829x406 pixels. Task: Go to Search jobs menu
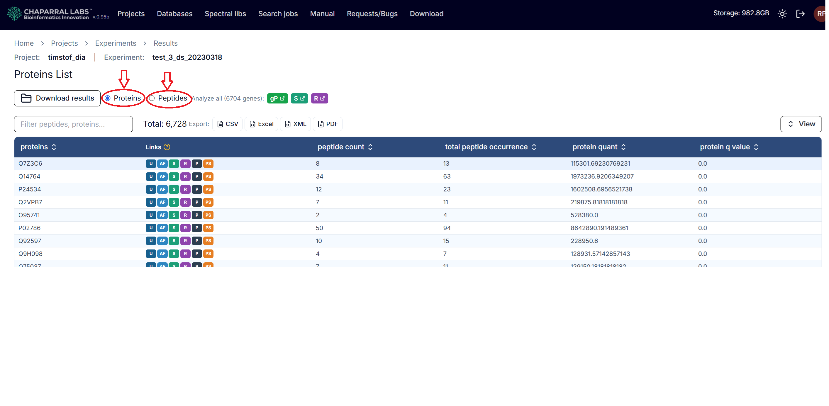(278, 14)
